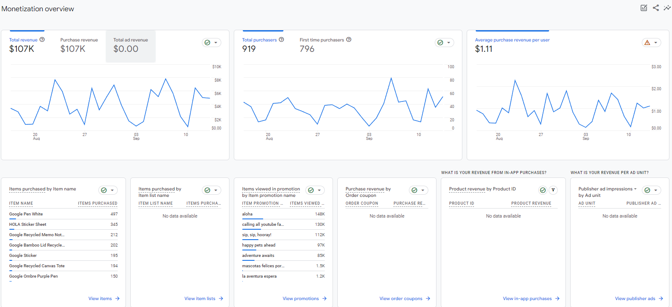The width and height of the screenshot is (672, 307).
Task: Click the ITEM LIST NAME column header
Action: (x=156, y=203)
